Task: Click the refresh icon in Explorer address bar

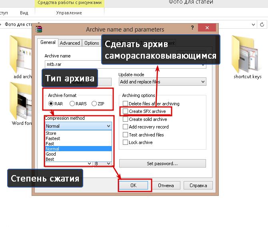Action: 262,25
